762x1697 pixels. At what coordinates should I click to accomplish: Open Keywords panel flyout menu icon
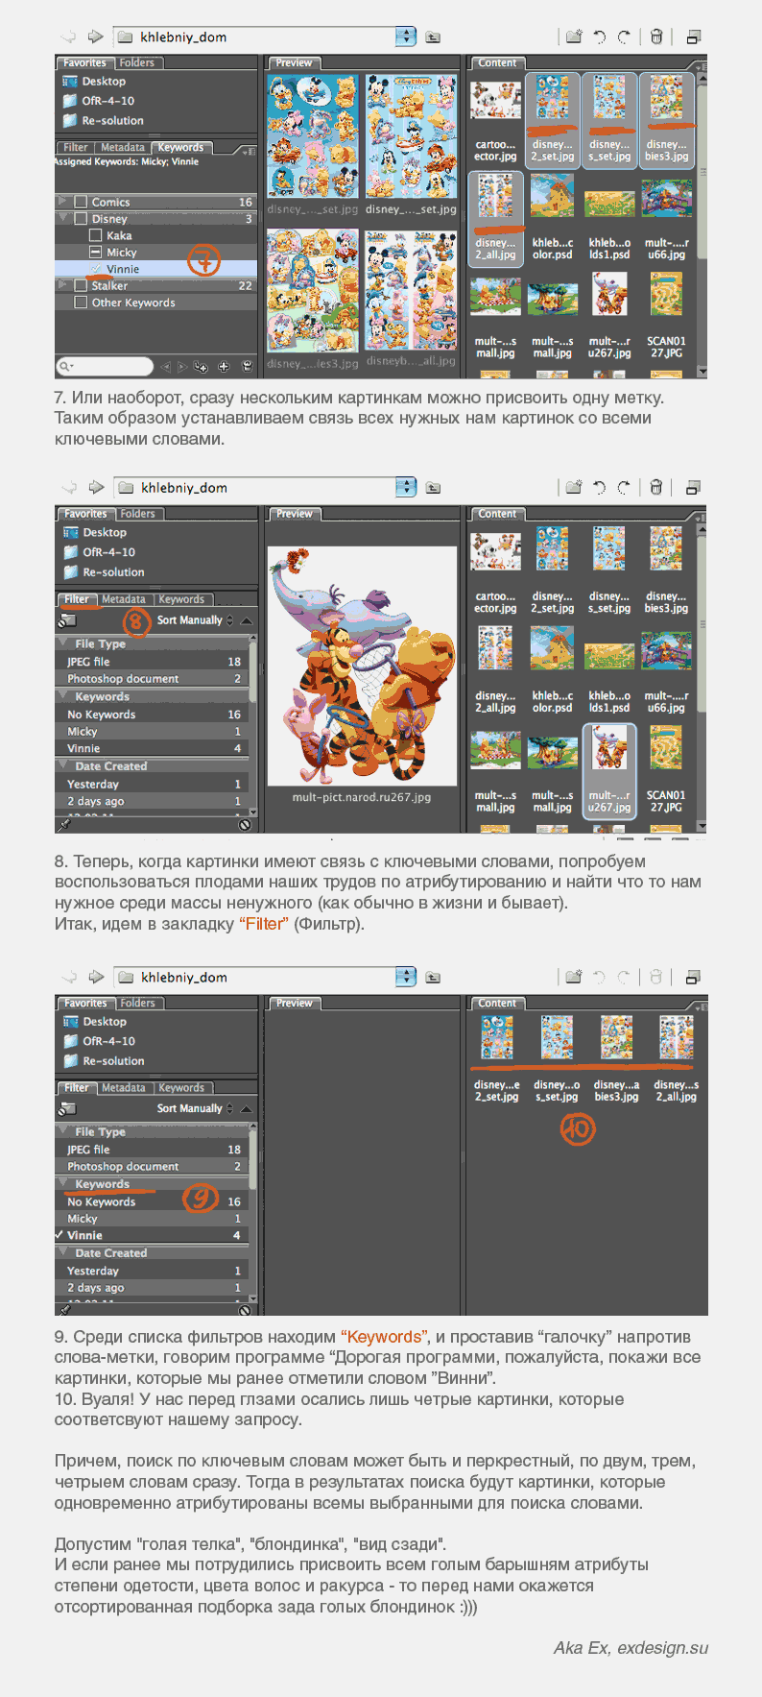248,150
